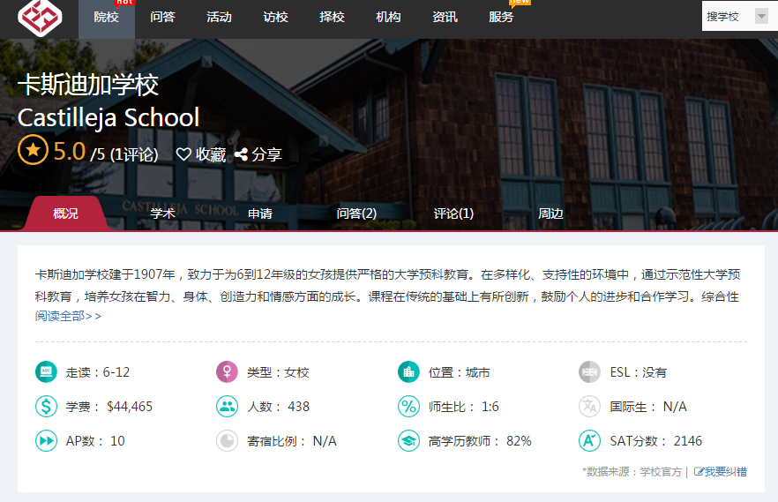The image size is (778, 502).
Task: Click the people 人数 icon
Action: point(228,406)
